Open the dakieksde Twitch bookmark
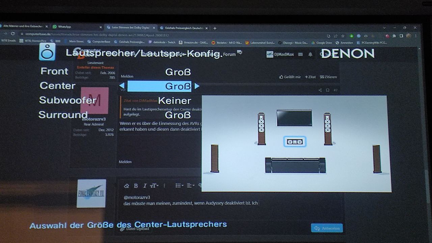The height and width of the screenshot is (243, 432). pyautogui.click(x=162, y=42)
